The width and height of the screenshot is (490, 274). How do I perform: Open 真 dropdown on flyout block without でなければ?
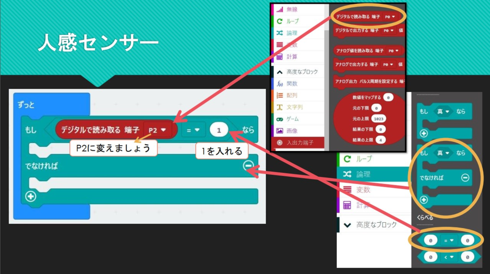(x=443, y=111)
